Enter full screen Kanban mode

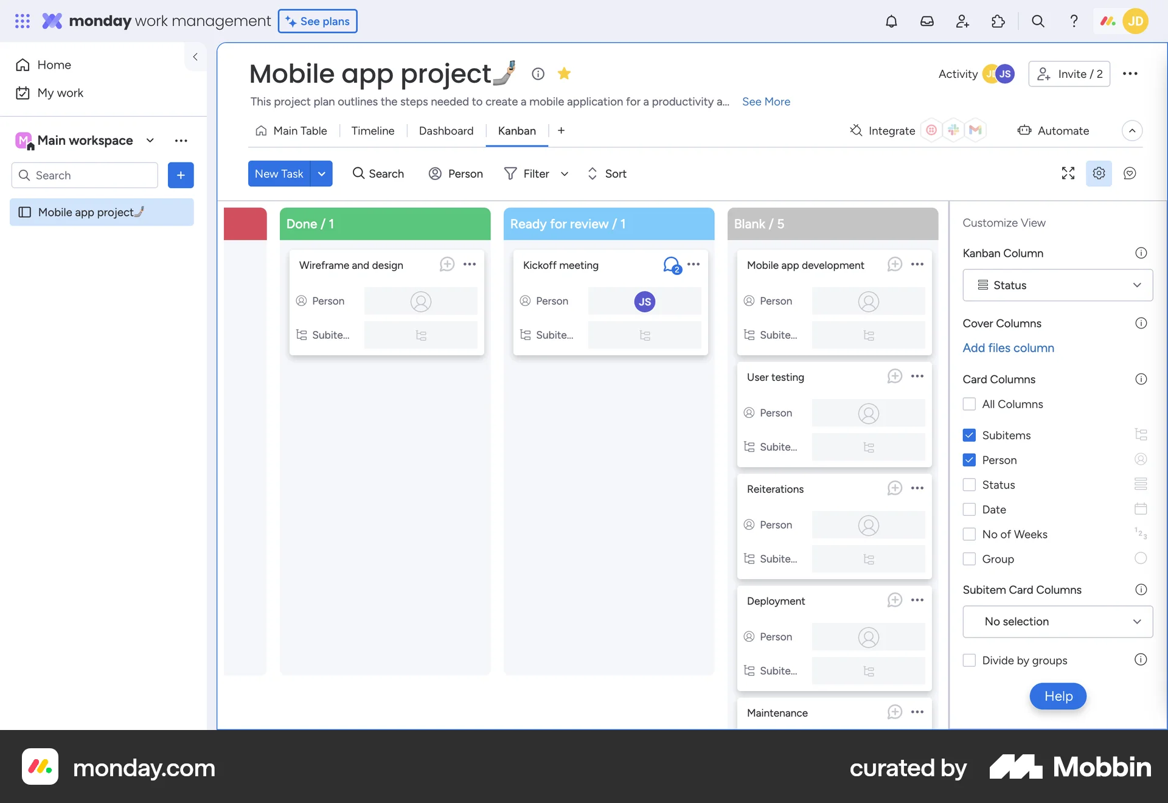(x=1068, y=173)
